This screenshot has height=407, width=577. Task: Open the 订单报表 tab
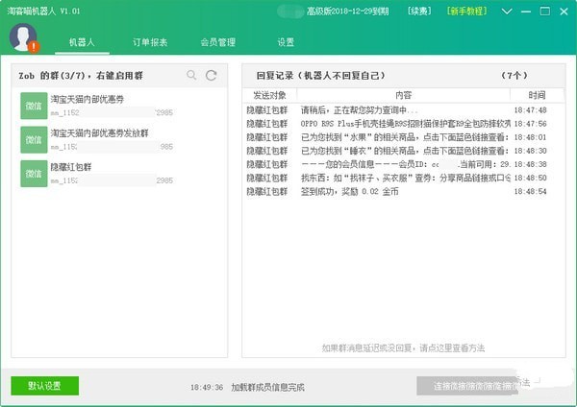pos(150,42)
